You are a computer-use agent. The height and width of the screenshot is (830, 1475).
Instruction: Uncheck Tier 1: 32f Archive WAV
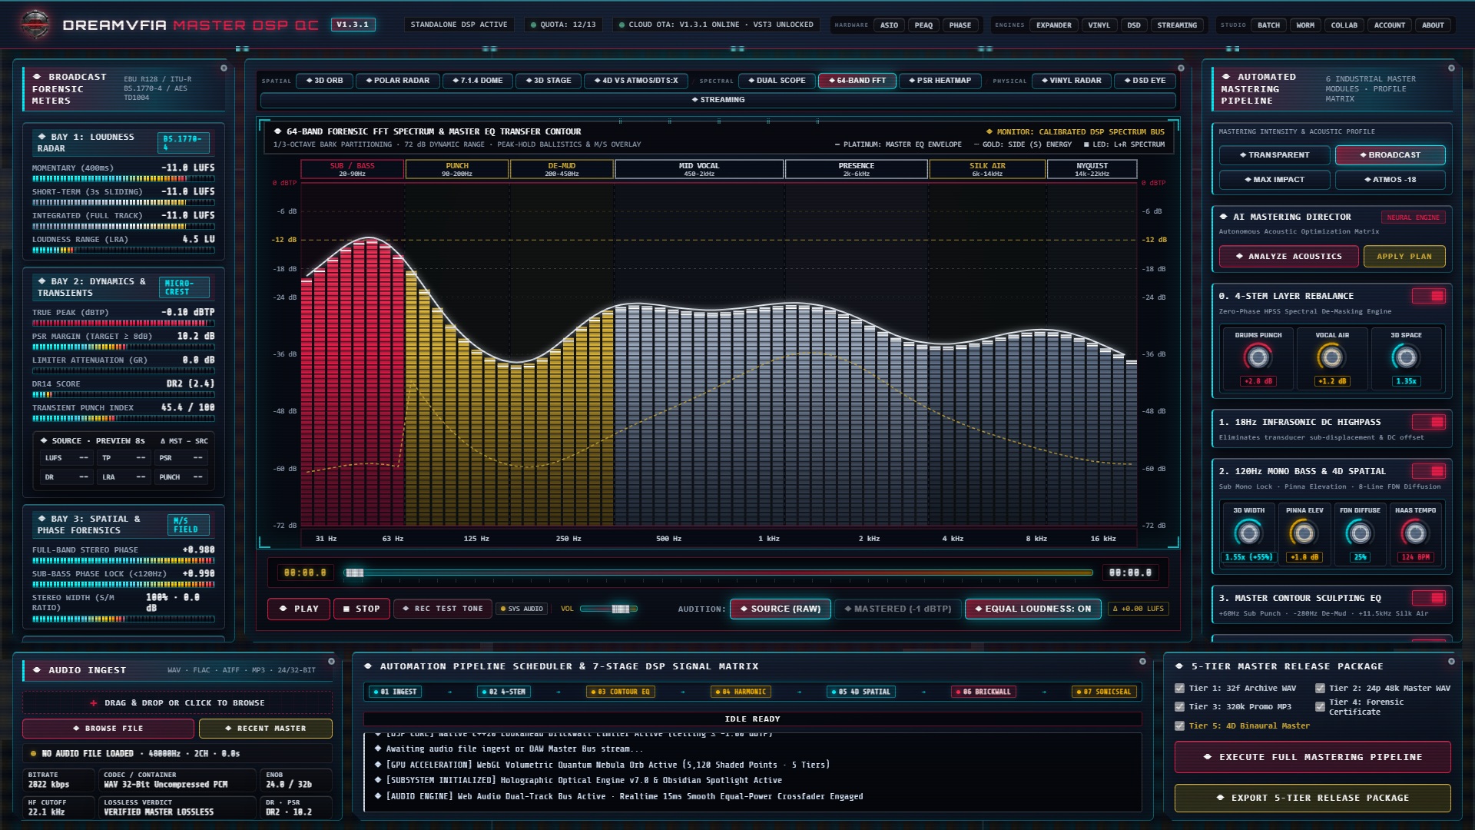pos(1179,689)
